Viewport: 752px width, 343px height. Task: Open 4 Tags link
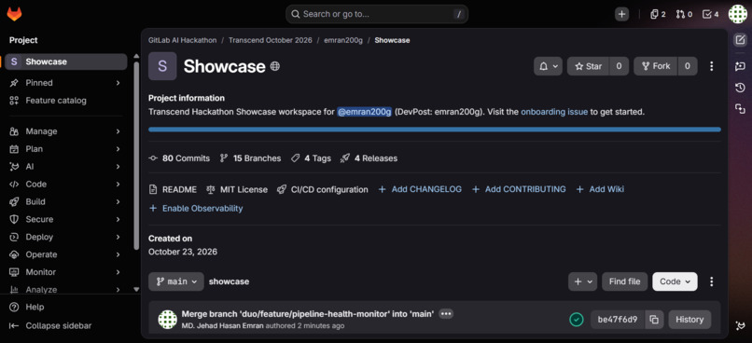(x=311, y=158)
